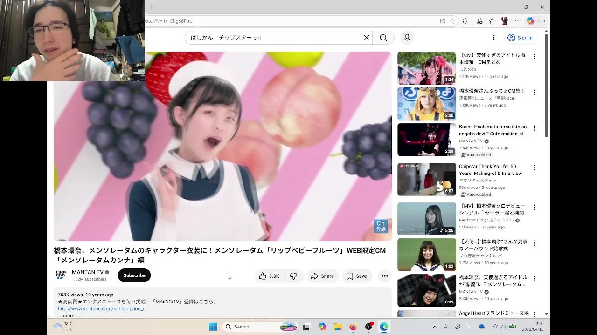Click the page scrollbar thumb

[x=546, y=86]
